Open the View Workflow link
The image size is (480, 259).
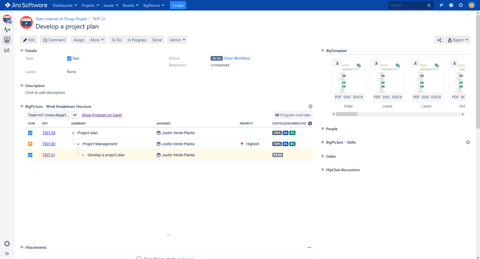tap(237, 58)
